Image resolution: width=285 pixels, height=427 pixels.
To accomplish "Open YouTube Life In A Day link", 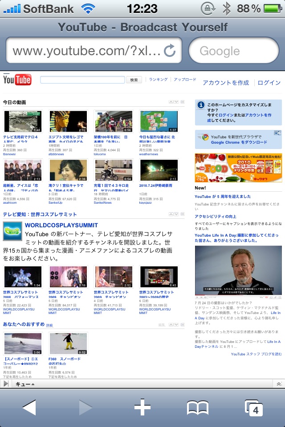I will [x=236, y=238].
